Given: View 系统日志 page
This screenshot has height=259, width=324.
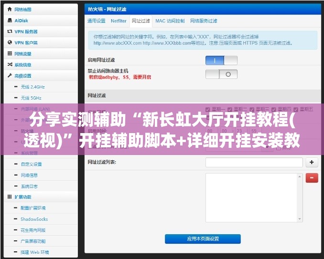Looking at the screenshot, I should pos(29,186).
